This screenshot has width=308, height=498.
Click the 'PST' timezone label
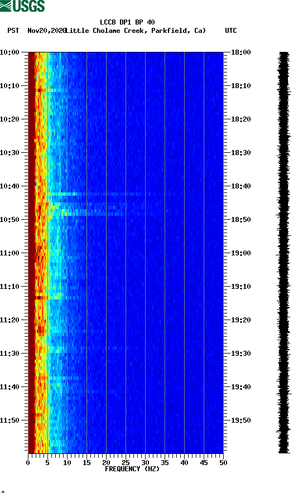tap(13, 31)
